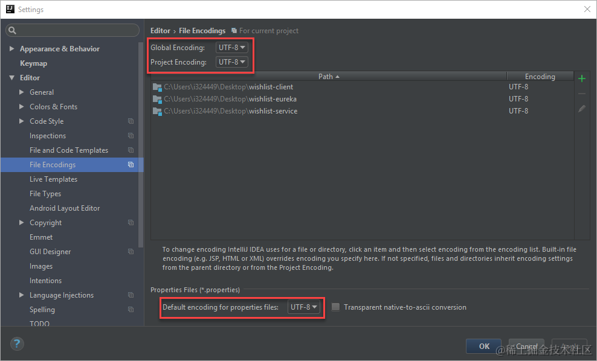Toggle Transparent native-to-ascii conversion checkbox

point(335,307)
